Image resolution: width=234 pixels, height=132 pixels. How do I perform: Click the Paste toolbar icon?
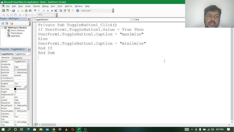click(26, 11)
